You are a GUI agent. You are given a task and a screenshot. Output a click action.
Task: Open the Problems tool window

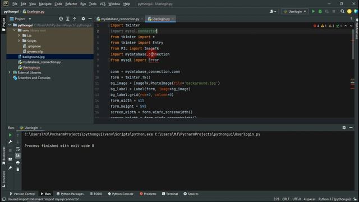[x=148, y=194]
